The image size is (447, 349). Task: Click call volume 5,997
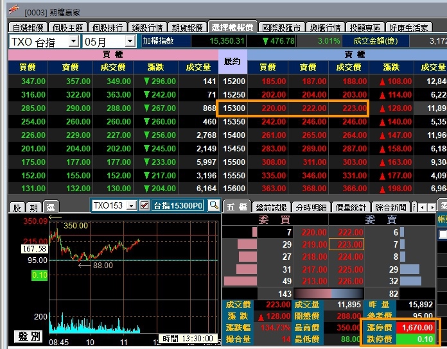(206, 162)
